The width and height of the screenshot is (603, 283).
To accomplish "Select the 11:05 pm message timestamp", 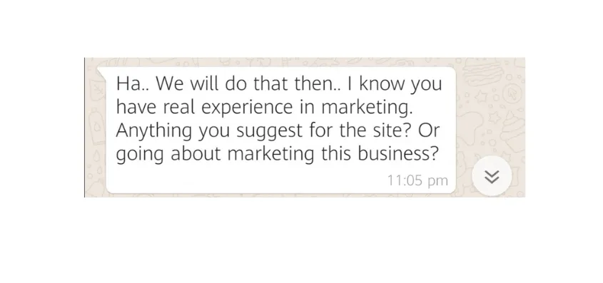I will point(417,180).
